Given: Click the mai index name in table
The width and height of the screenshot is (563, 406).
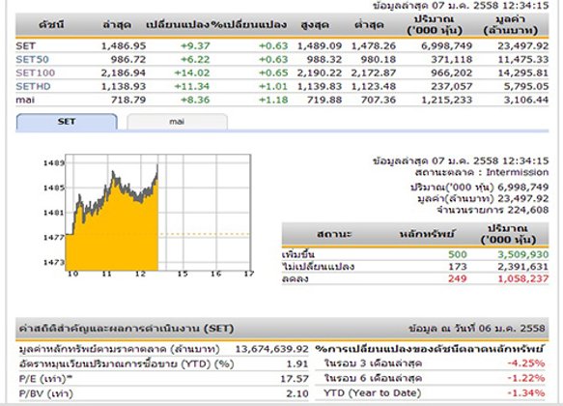Looking at the screenshot, I should tap(25, 100).
